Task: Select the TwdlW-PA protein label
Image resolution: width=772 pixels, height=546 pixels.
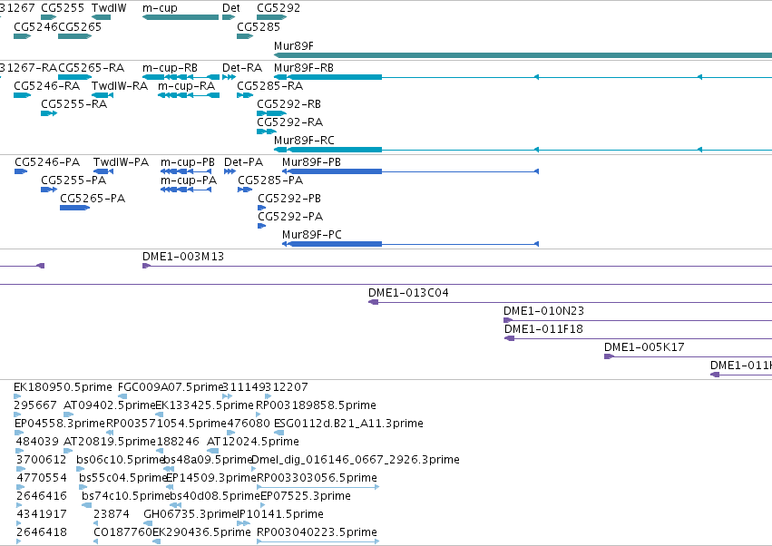Action: 122,162
